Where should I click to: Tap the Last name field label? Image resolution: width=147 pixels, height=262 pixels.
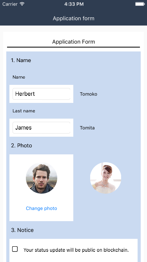pyautogui.click(x=24, y=111)
